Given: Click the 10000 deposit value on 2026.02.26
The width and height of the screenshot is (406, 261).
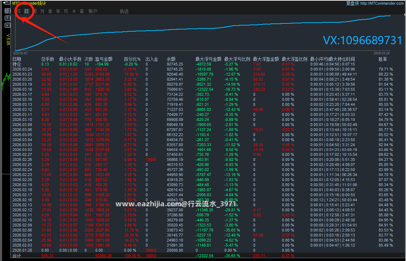Looking at the screenshot, I should (x=151, y=159).
